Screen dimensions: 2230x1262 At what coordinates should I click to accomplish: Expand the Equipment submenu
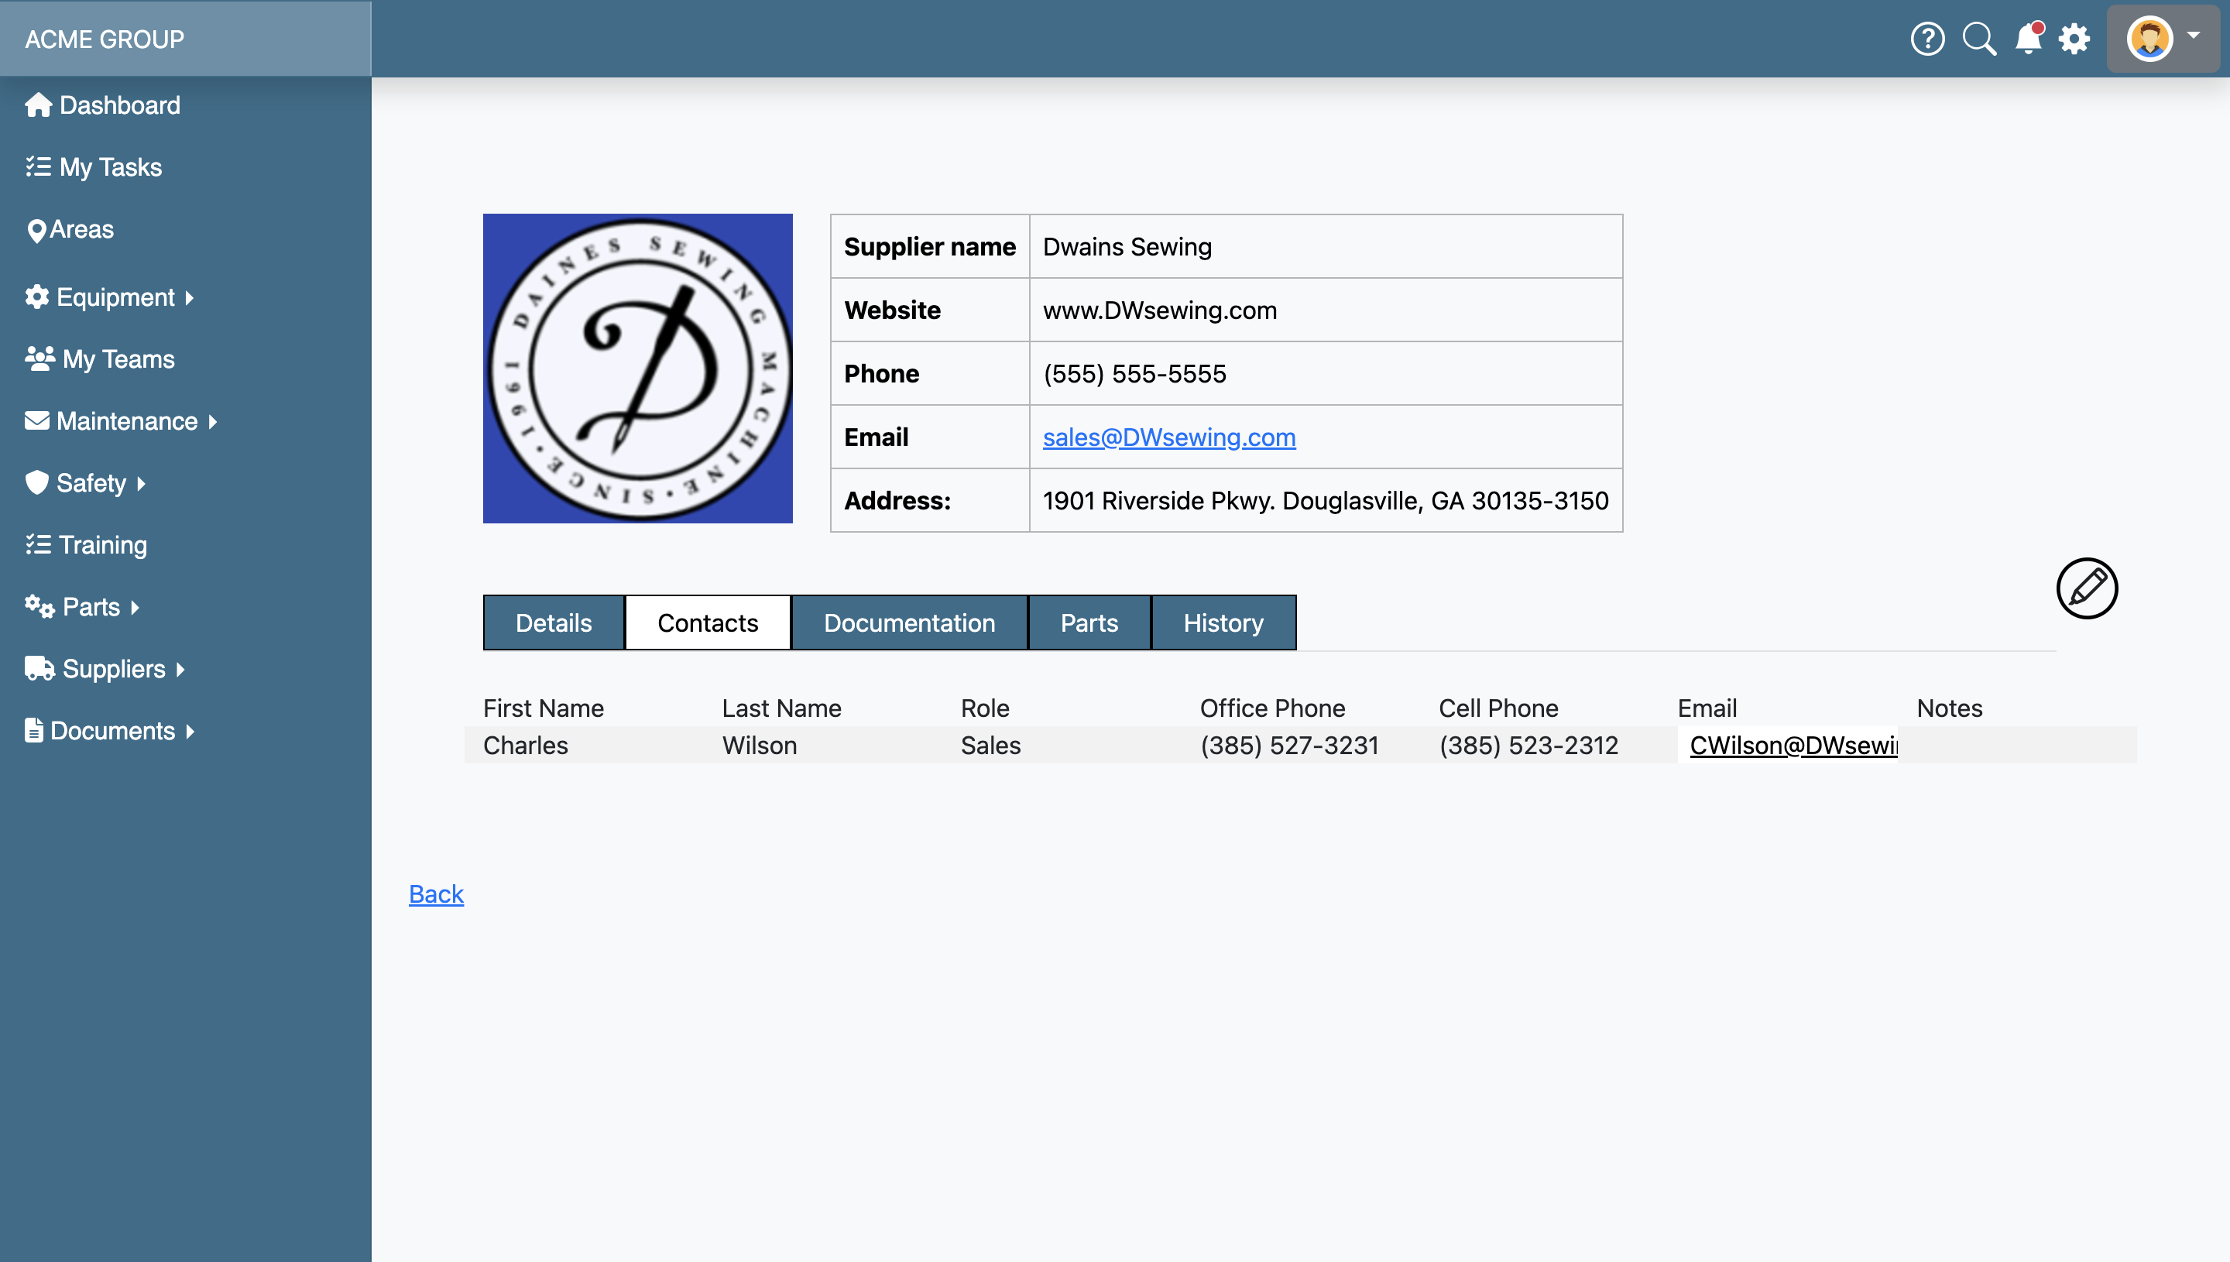coord(109,297)
